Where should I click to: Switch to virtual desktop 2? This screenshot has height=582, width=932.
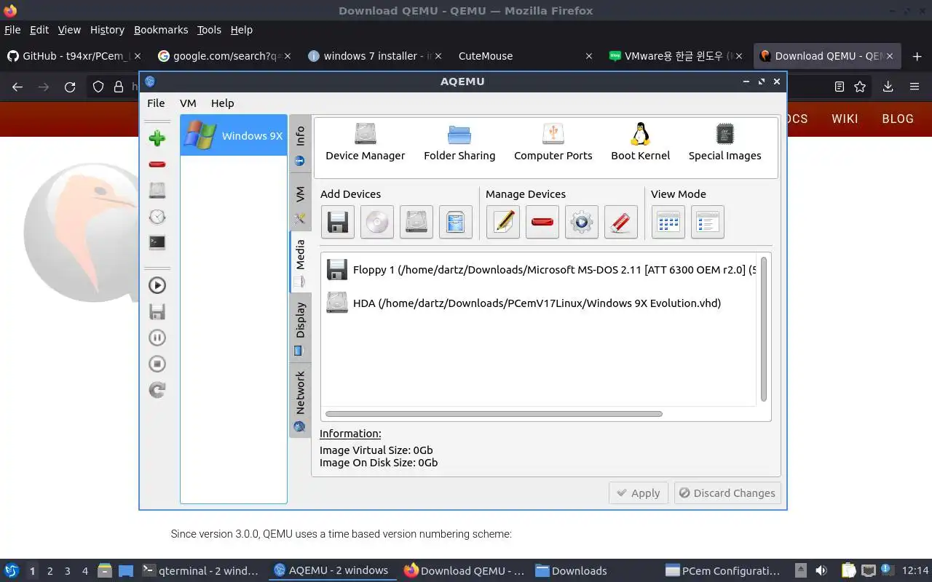50,571
